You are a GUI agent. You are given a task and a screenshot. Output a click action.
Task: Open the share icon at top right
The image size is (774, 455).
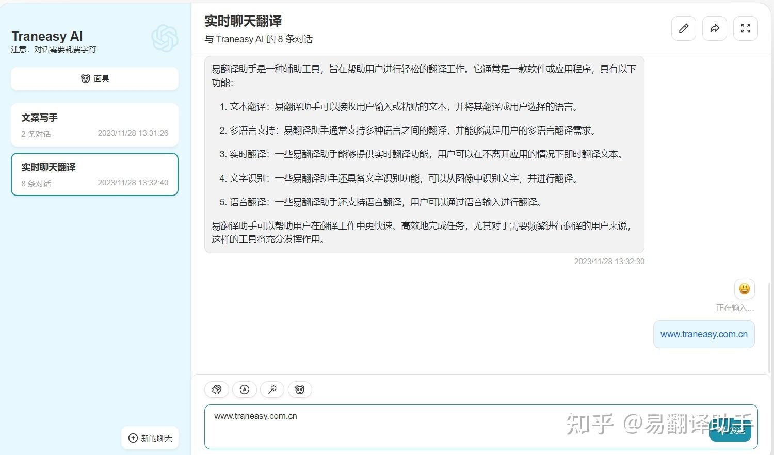tap(714, 28)
